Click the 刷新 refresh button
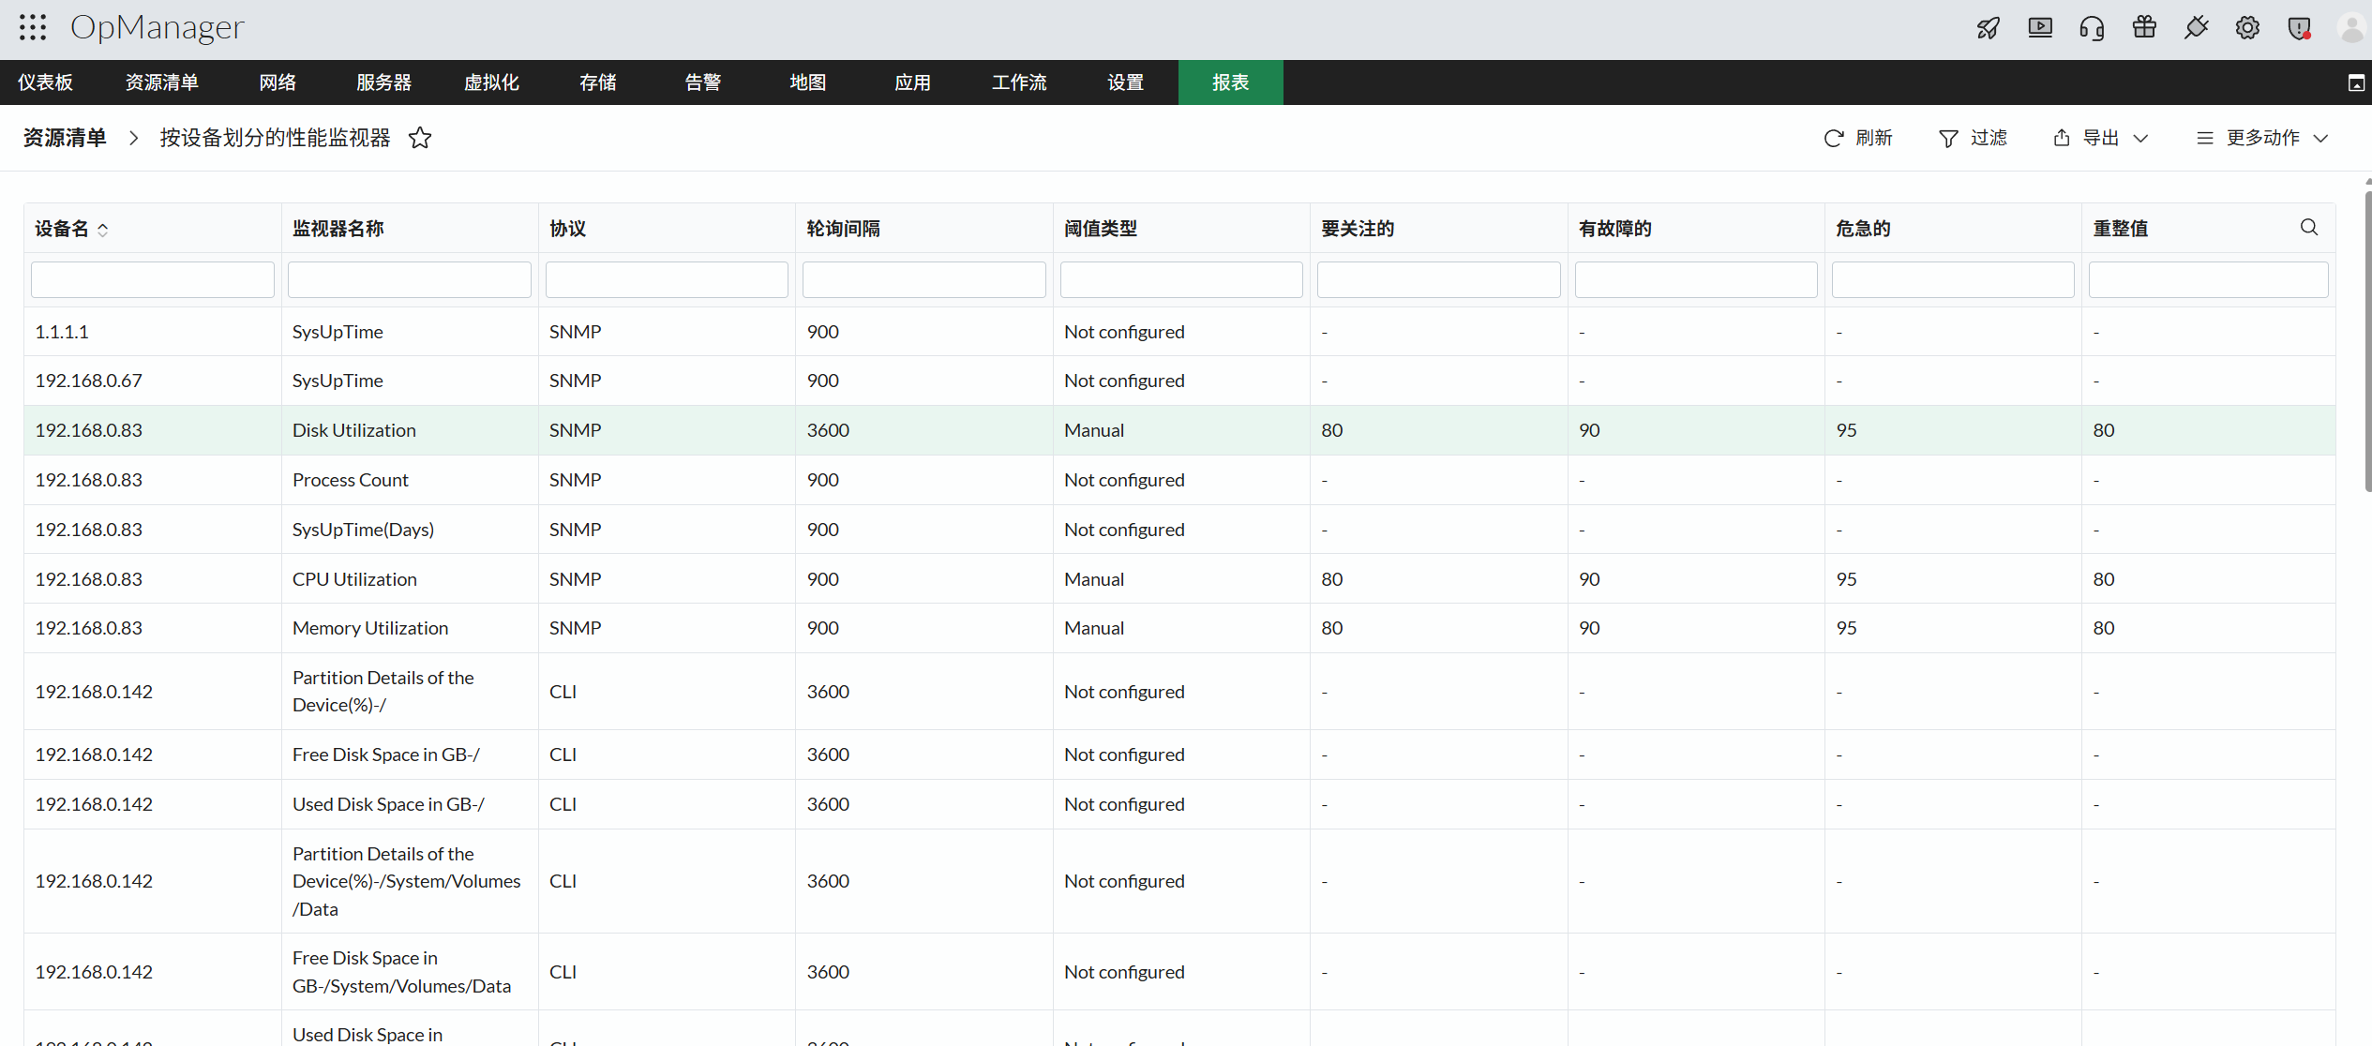The height and width of the screenshot is (1046, 2372). coord(1858,138)
